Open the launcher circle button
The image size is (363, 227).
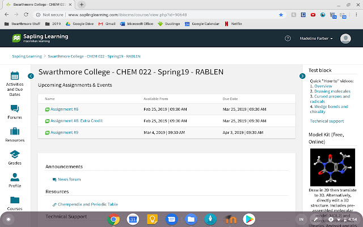click(x=9, y=220)
